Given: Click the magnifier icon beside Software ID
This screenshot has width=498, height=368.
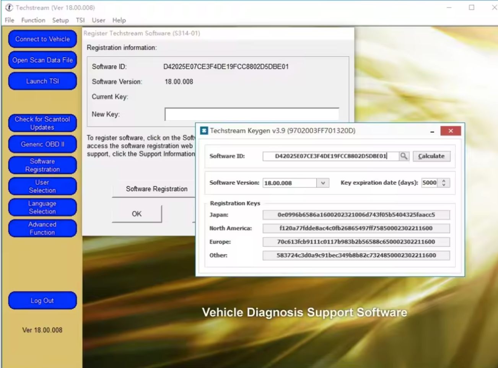Looking at the screenshot, I should click(x=404, y=156).
